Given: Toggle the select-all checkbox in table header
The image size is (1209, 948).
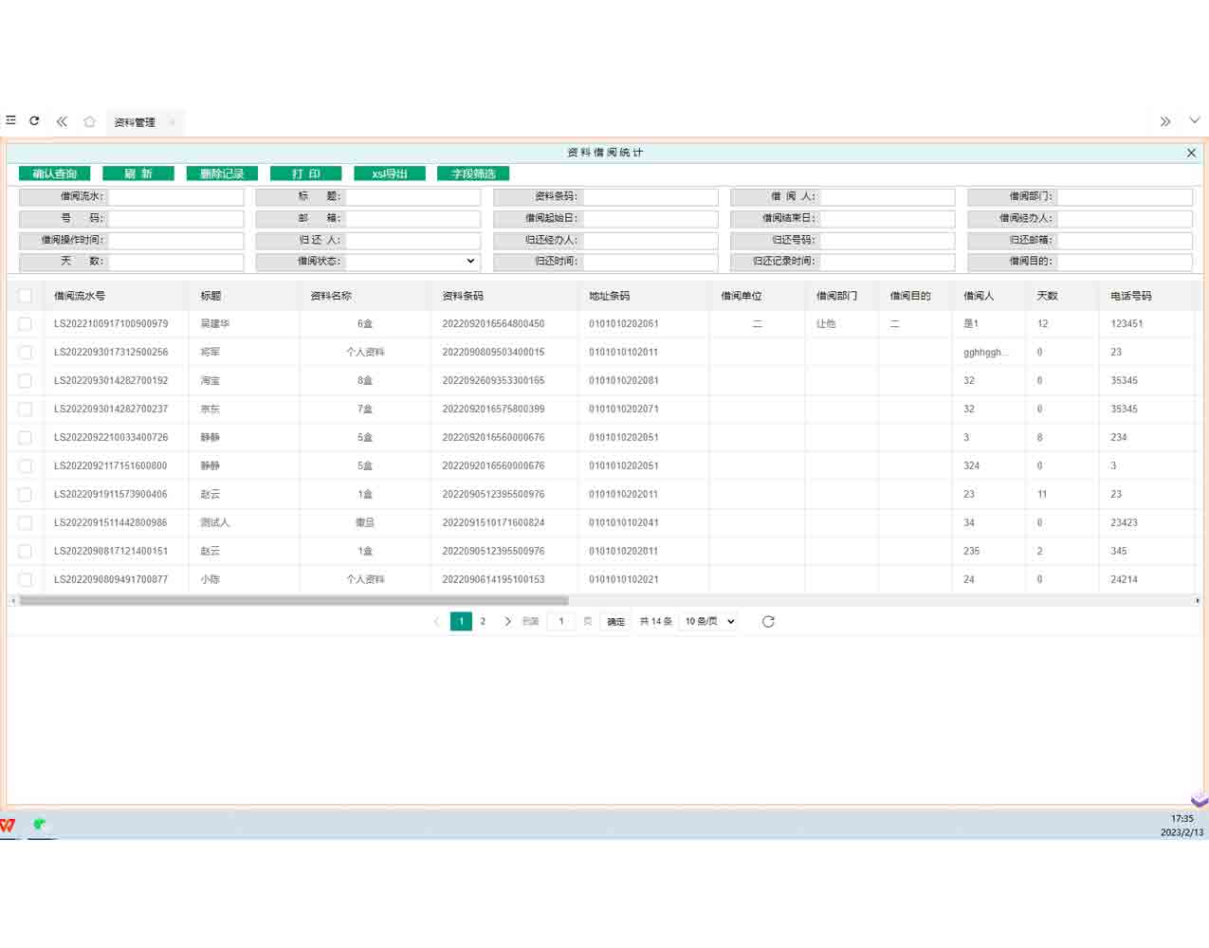Looking at the screenshot, I should click(x=26, y=296).
